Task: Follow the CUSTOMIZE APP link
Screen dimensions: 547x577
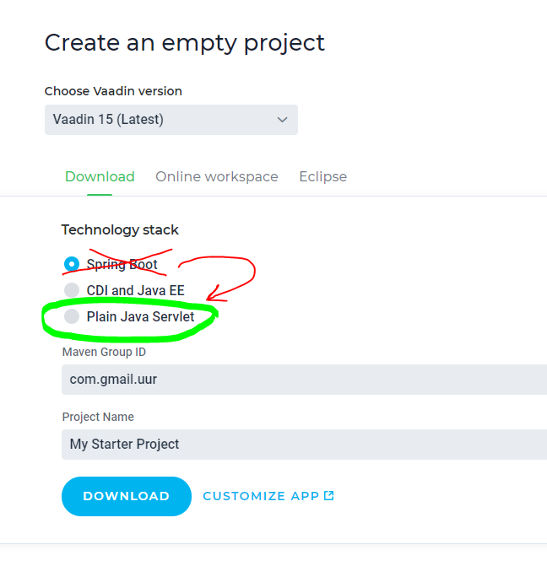Action: pos(261,496)
